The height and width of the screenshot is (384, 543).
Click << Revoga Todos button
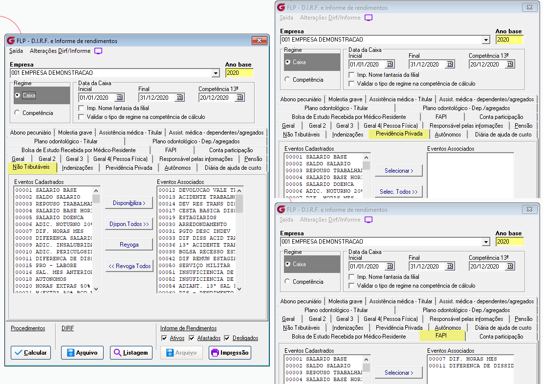[129, 266]
